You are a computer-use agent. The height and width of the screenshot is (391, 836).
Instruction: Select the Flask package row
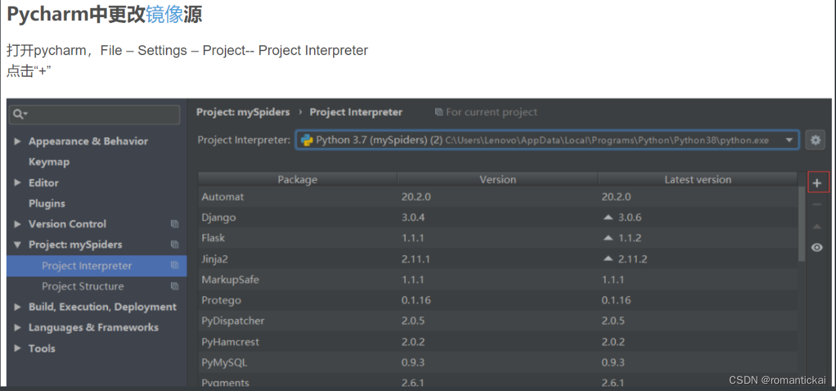coord(498,238)
